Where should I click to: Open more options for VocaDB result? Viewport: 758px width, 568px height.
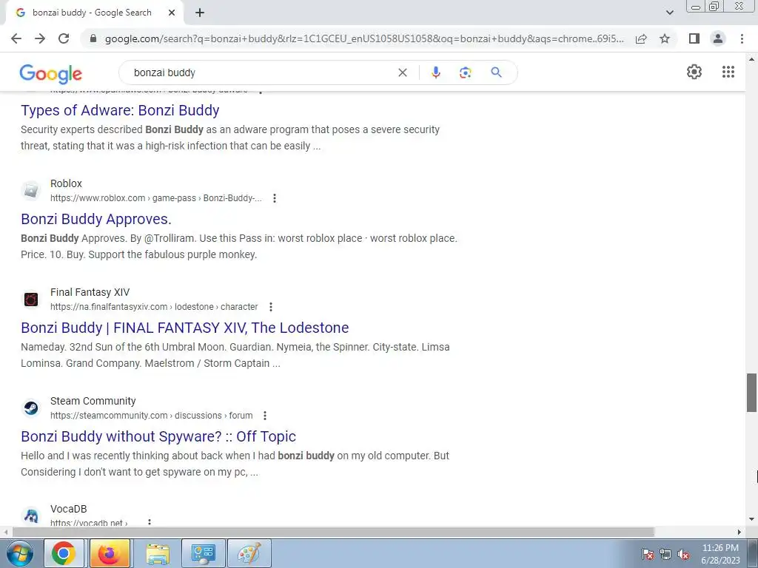tap(150, 522)
